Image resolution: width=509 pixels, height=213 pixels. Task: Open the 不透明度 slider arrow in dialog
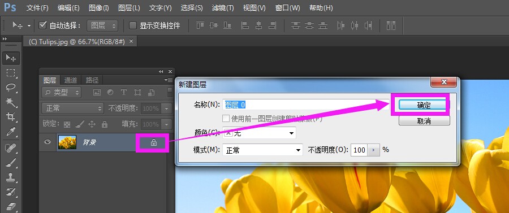coord(374,150)
